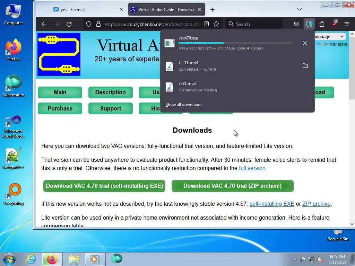Show hidden system tray icons
Image resolution: width=355 pixels, height=266 pixels.
[x=295, y=259]
